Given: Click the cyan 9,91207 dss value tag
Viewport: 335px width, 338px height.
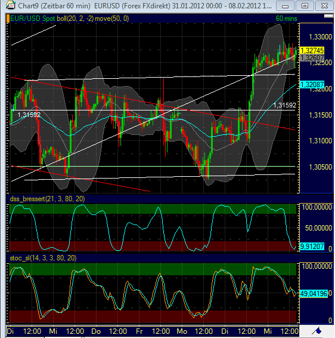Looking at the screenshot, I should pos(312,246).
